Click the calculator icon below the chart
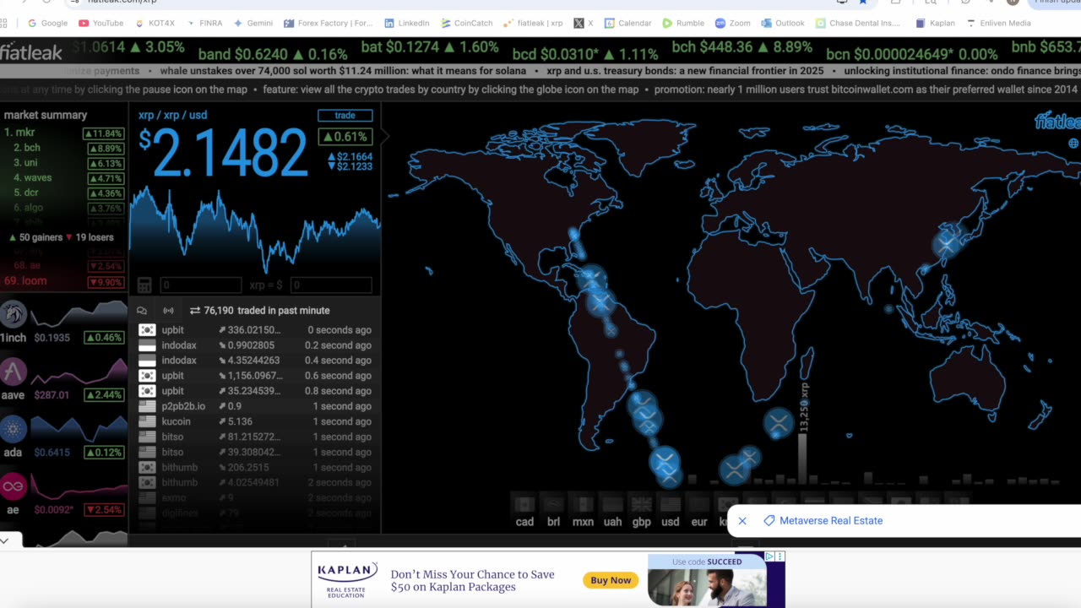 click(x=144, y=285)
